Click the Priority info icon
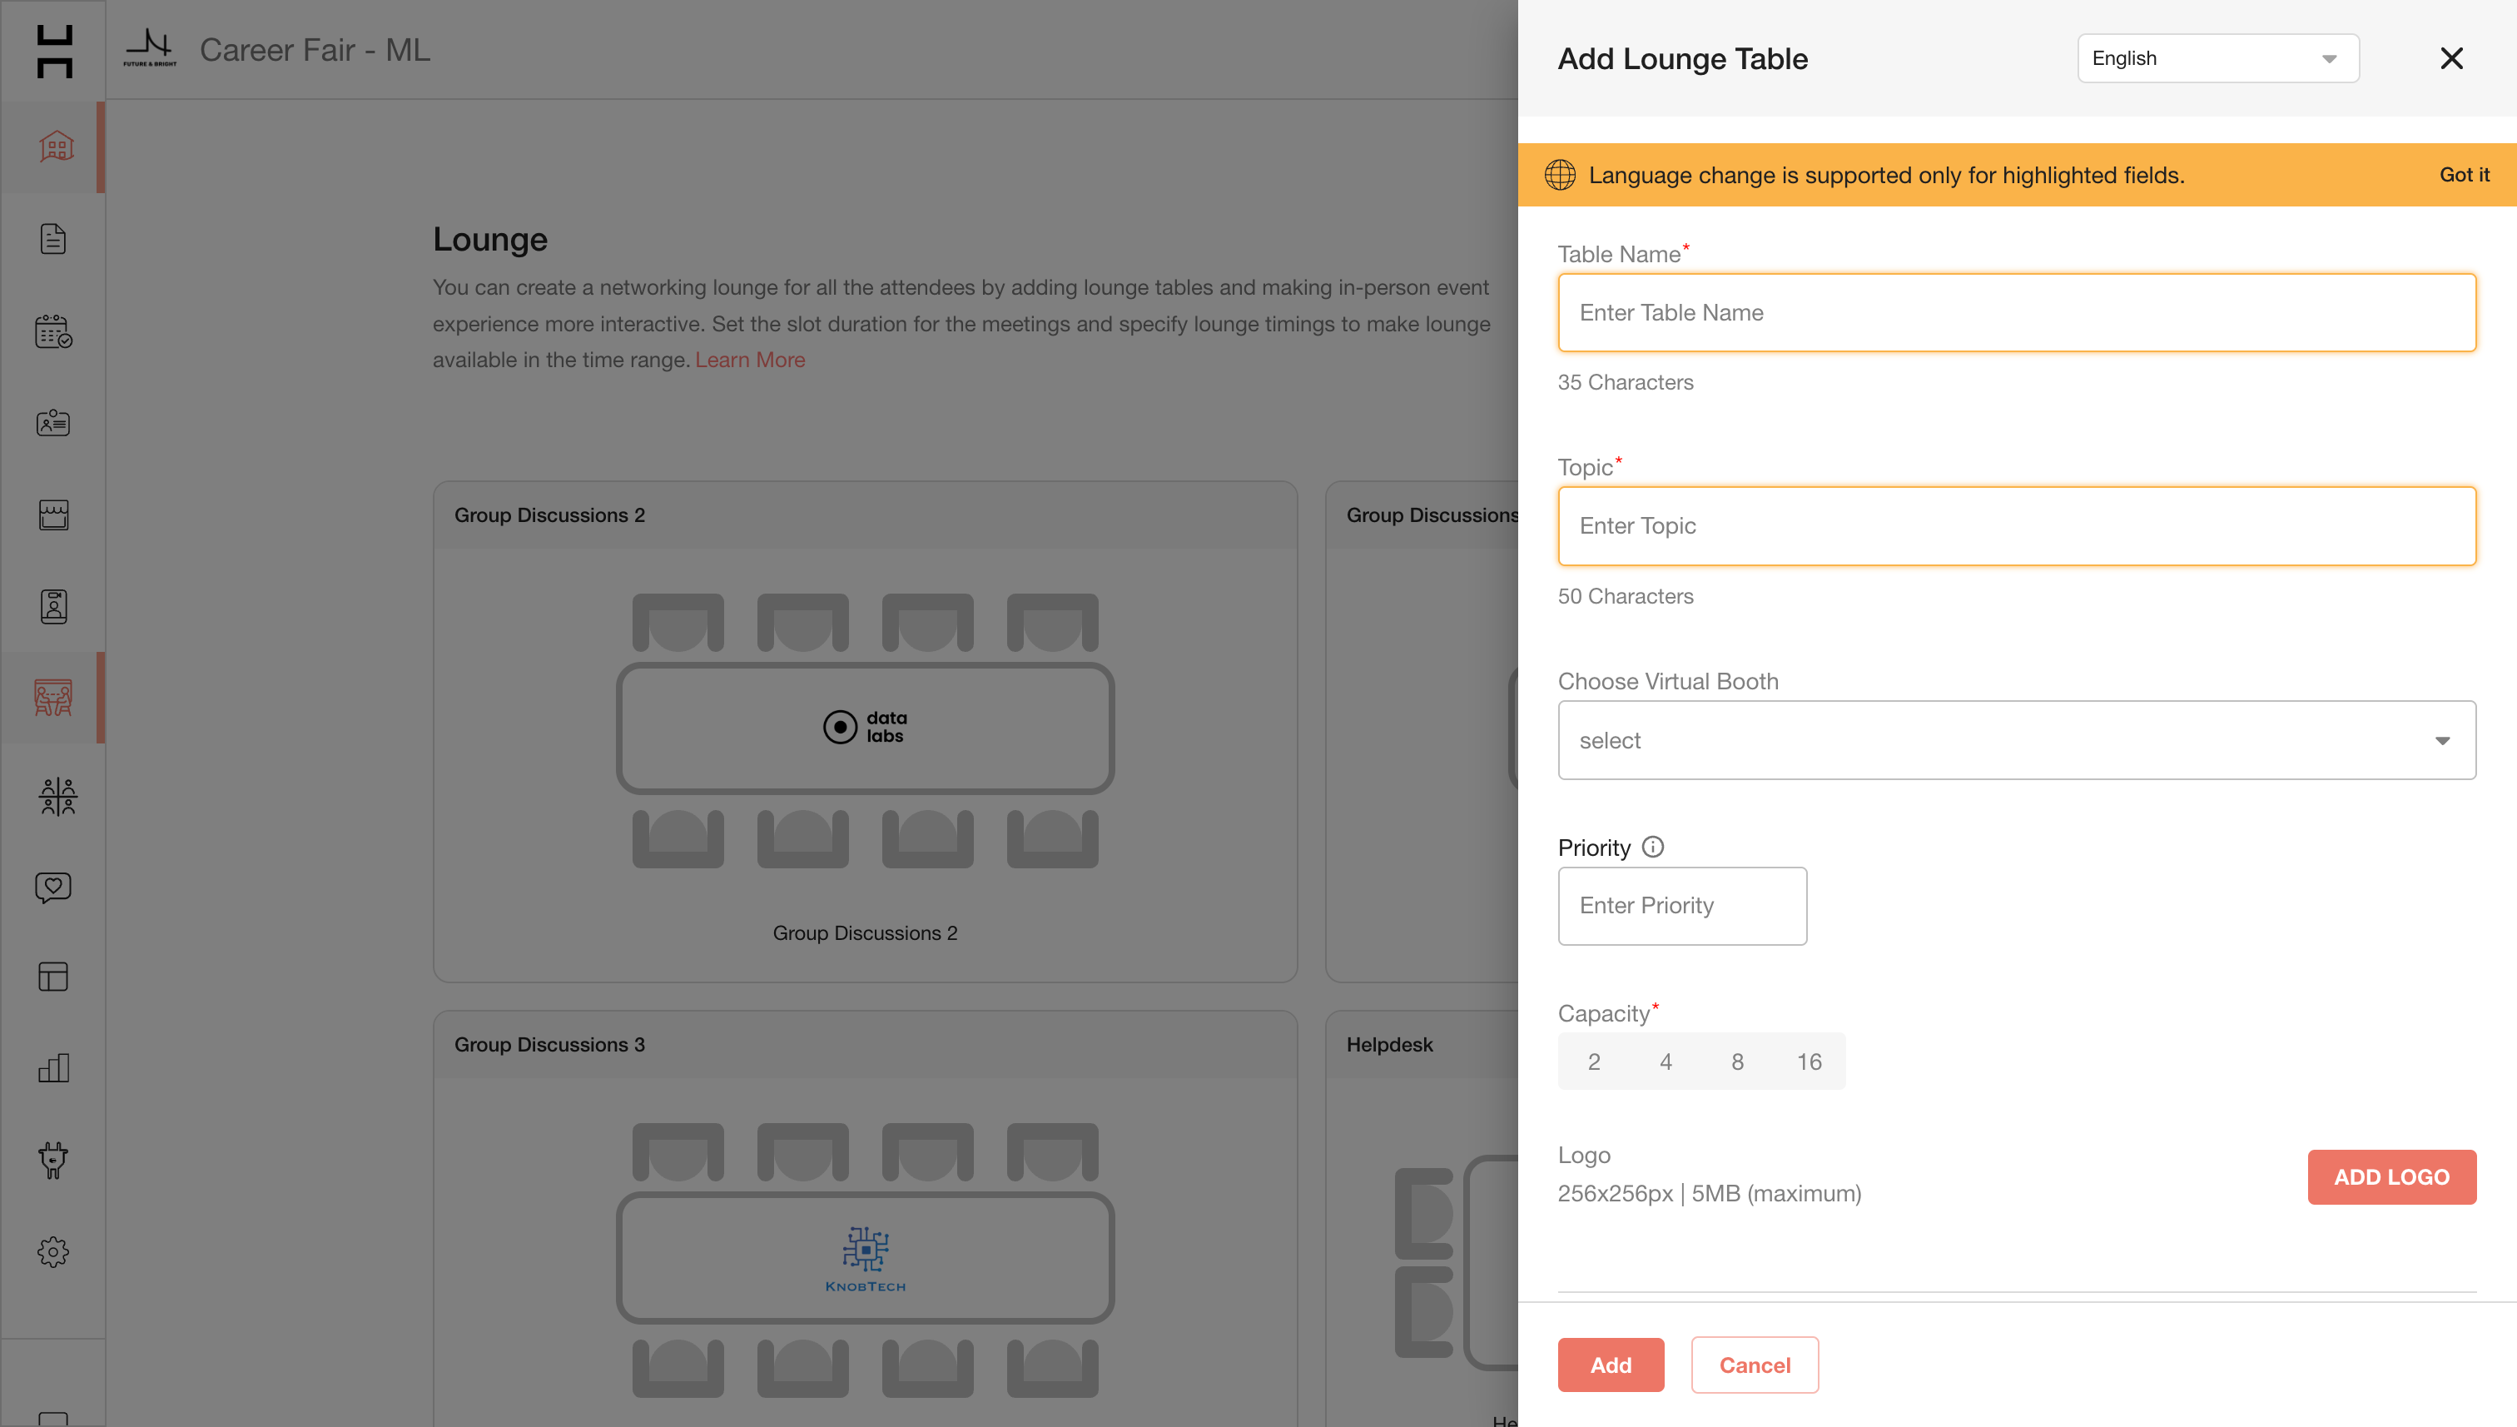 coord(1653,847)
